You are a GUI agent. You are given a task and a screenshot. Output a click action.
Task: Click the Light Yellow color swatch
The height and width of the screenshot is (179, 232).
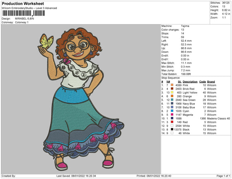(172, 93)
